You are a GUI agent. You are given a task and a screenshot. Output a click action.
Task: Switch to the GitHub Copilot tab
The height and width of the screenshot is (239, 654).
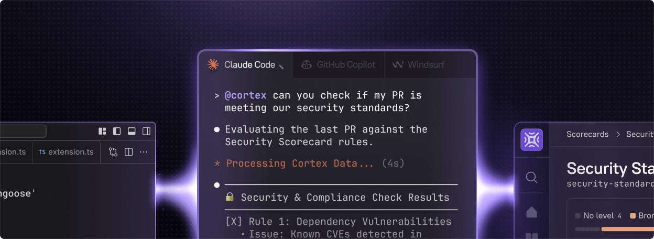(x=339, y=65)
